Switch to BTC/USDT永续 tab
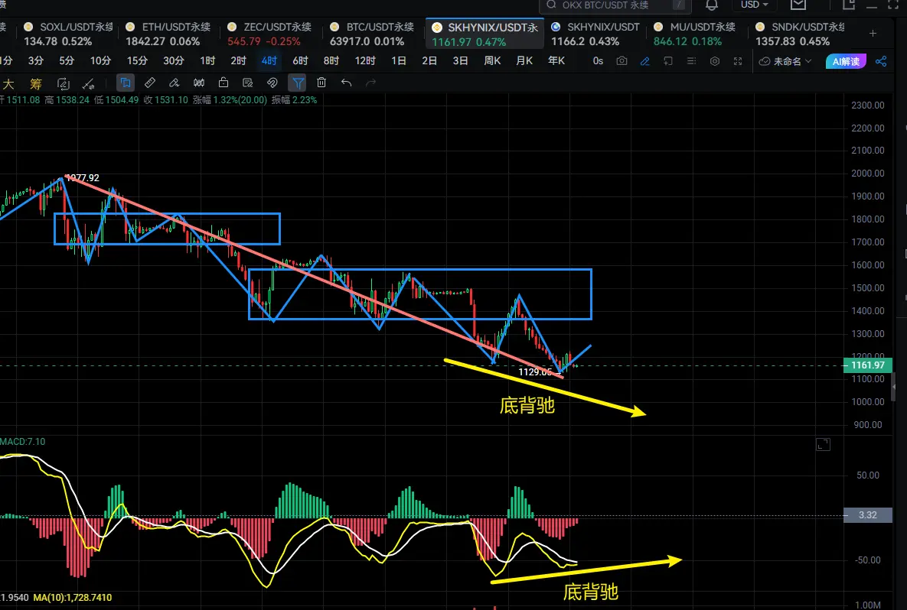The height and width of the screenshot is (610, 907). pos(373,34)
